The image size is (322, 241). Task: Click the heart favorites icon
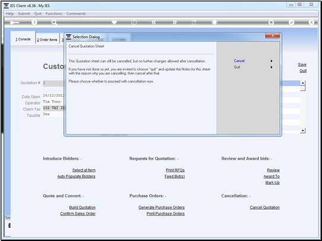(115, 22)
